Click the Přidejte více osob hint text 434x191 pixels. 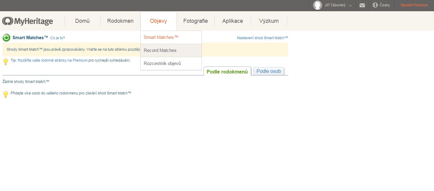(71, 93)
